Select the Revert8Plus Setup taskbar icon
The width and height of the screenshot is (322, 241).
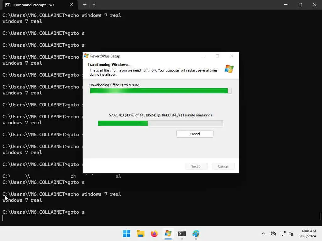click(x=168, y=233)
